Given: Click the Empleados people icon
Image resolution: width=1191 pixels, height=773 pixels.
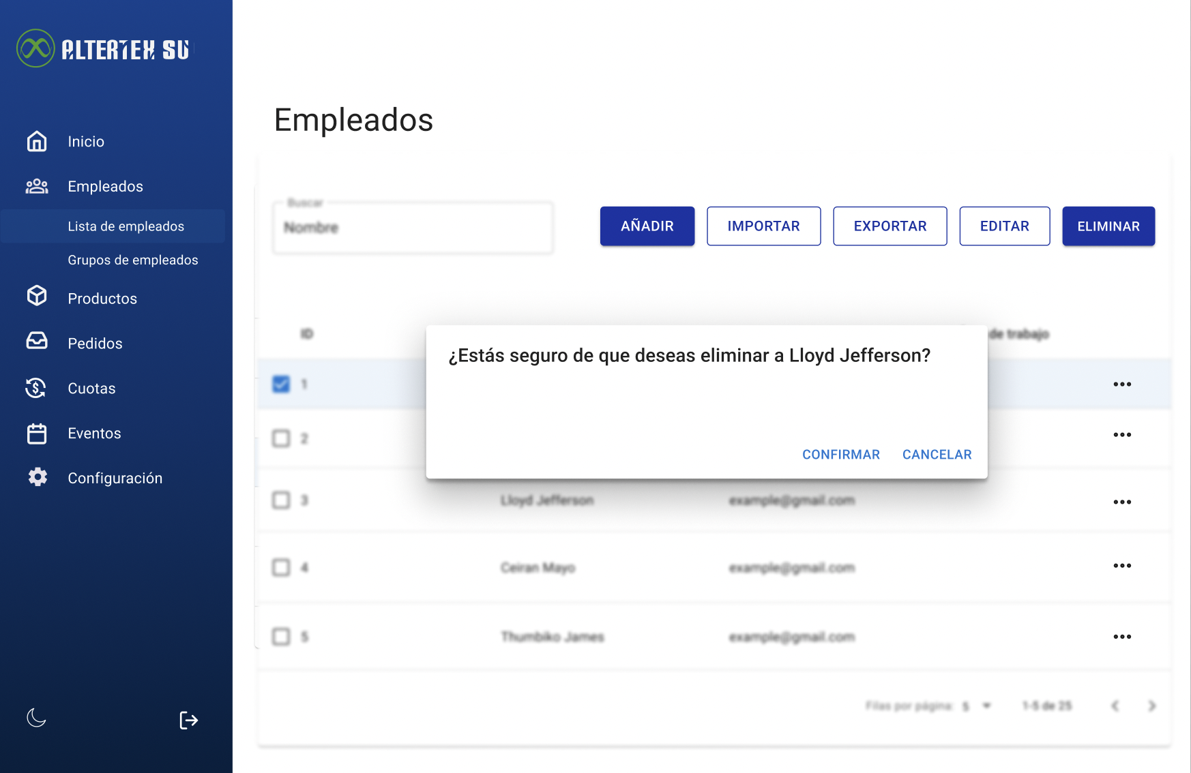Looking at the screenshot, I should tap(37, 186).
